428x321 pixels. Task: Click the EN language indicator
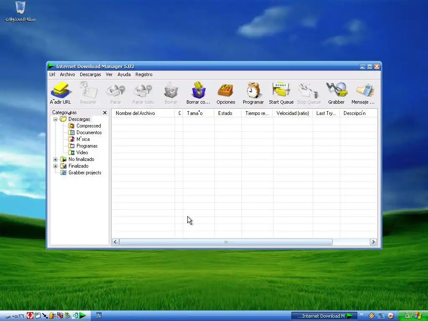(x=98, y=316)
